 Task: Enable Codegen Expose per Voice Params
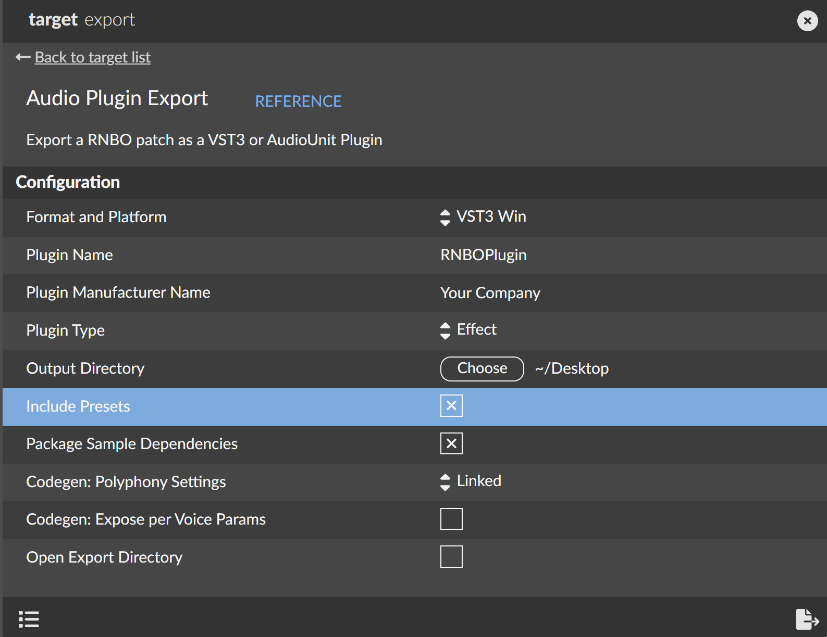pos(451,519)
